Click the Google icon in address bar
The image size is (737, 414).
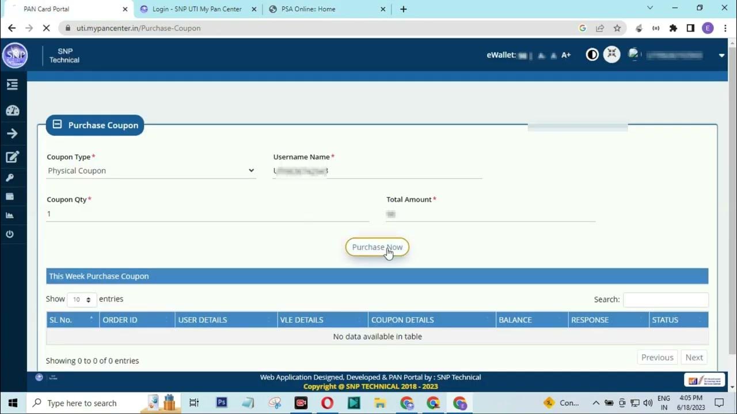pyautogui.click(x=583, y=28)
